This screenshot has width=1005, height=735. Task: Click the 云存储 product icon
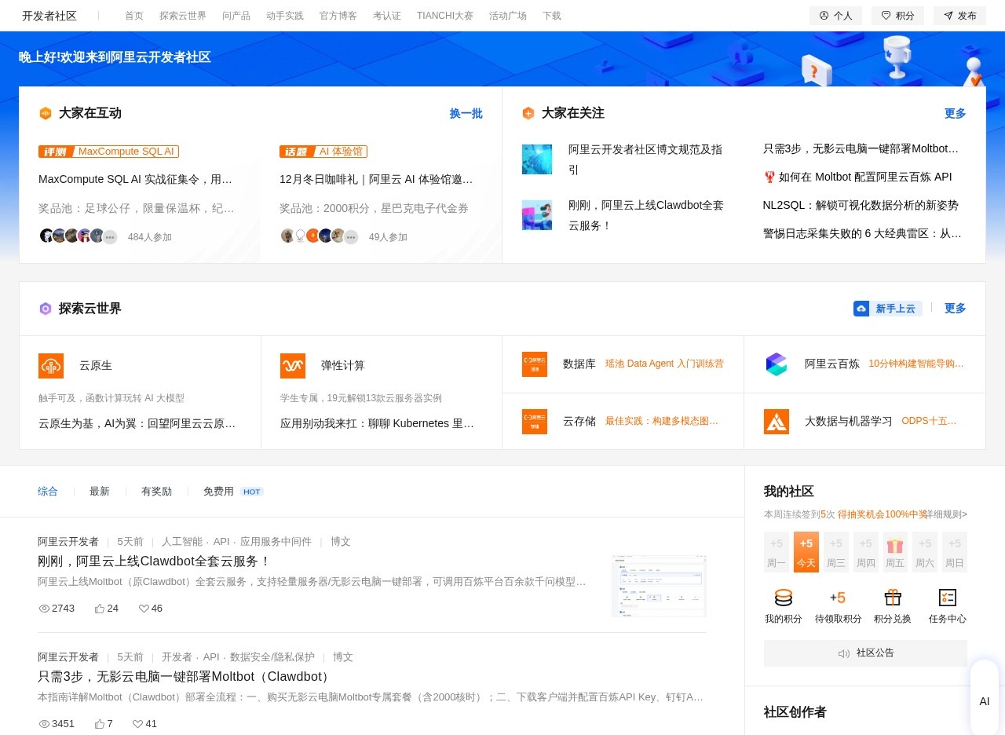535,421
